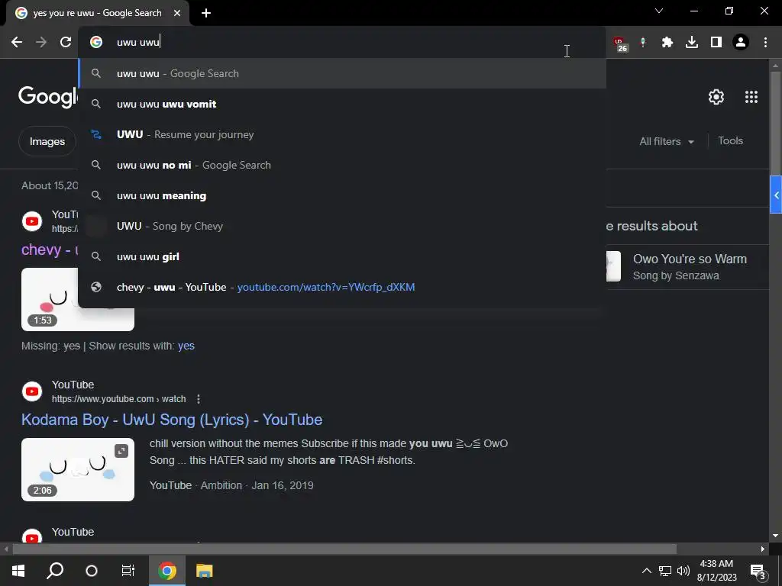Click the browser forward arrow
Image resolution: width=782 pixels, height=586 pixels.
point(41,43)
